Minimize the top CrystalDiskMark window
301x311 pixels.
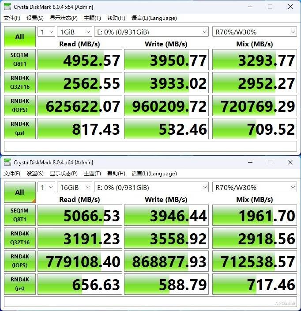pyautogui.click(x=250, y=7)
